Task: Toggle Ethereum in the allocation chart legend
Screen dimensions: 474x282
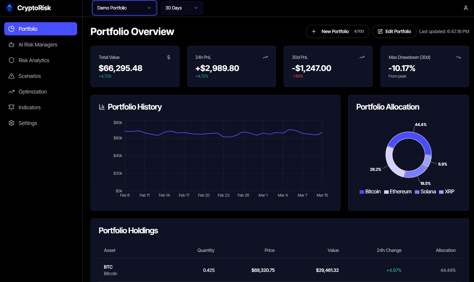Action: click(398, 192)
